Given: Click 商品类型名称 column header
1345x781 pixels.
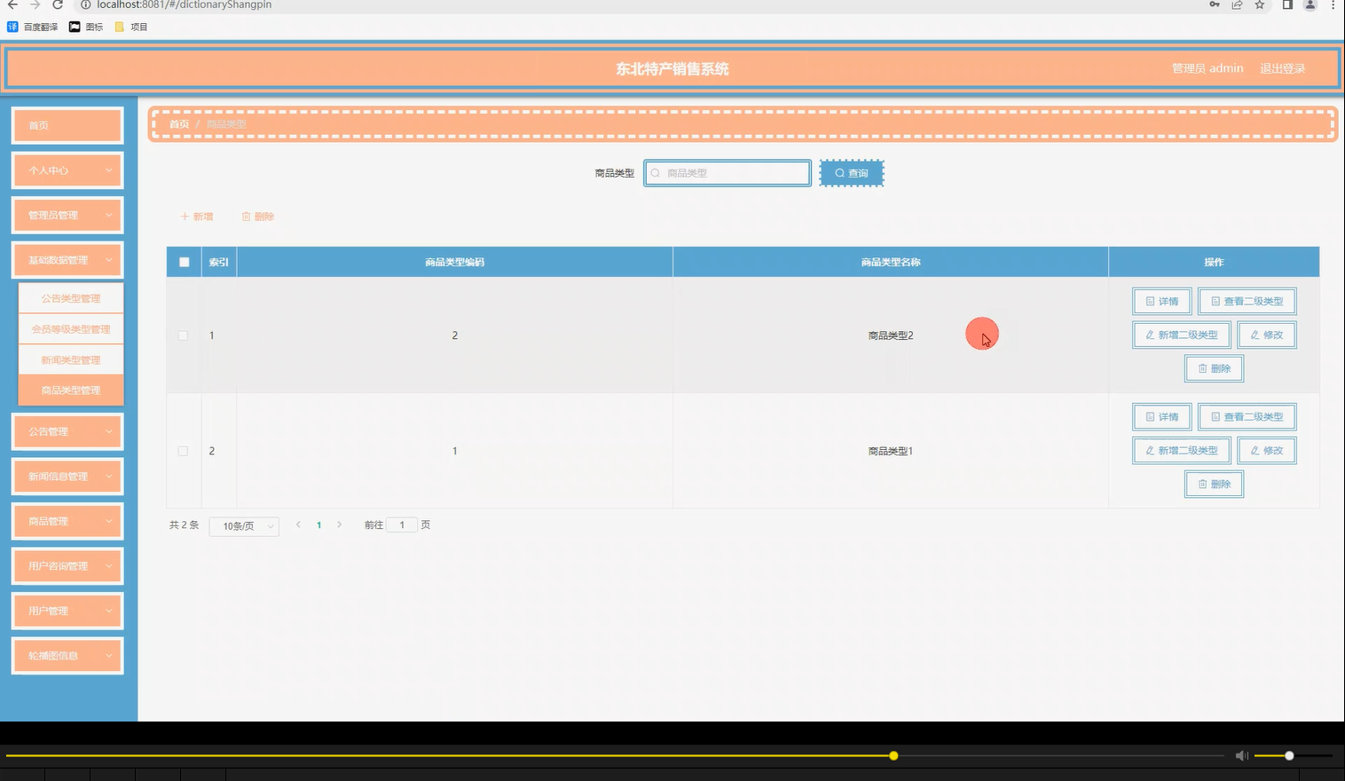Looking at the screenshot, I should click(x=891, y=262).
